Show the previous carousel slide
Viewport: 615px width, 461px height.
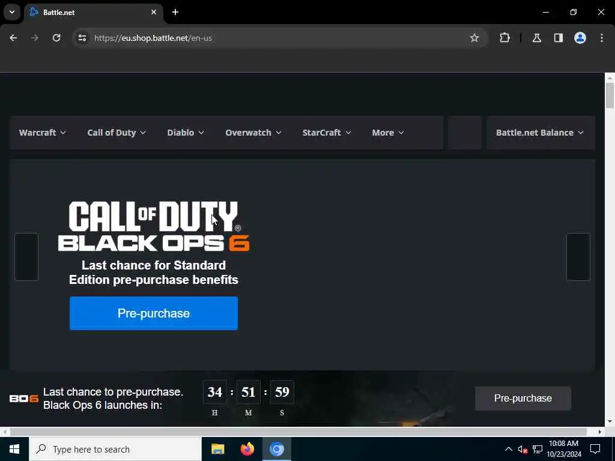coord(26,257)
